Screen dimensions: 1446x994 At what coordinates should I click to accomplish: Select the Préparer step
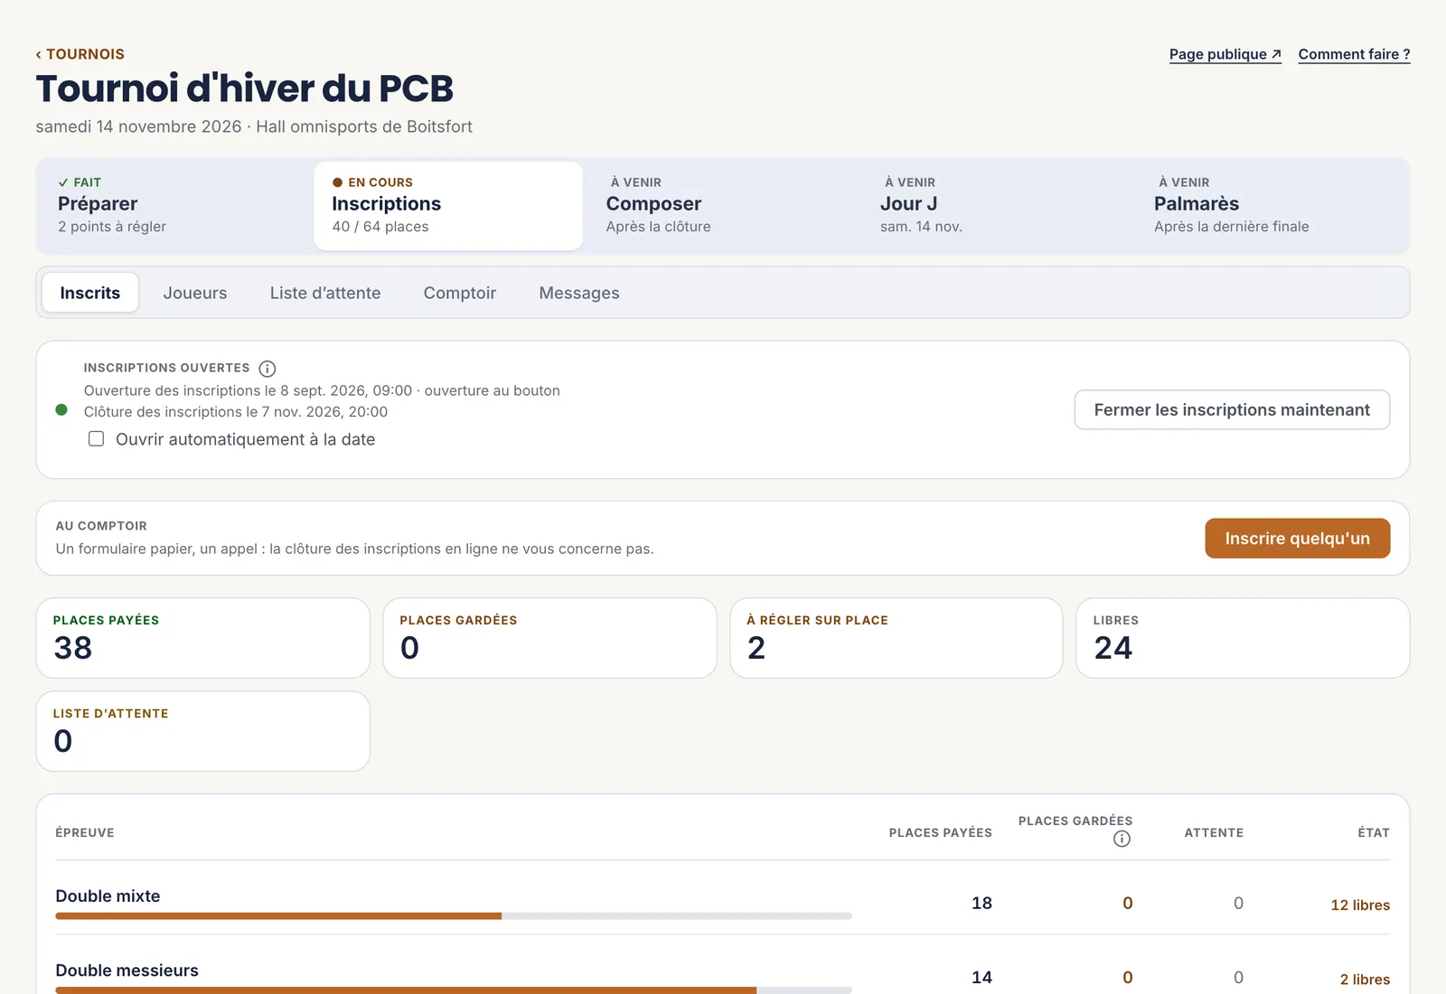(x=174, y=206)
